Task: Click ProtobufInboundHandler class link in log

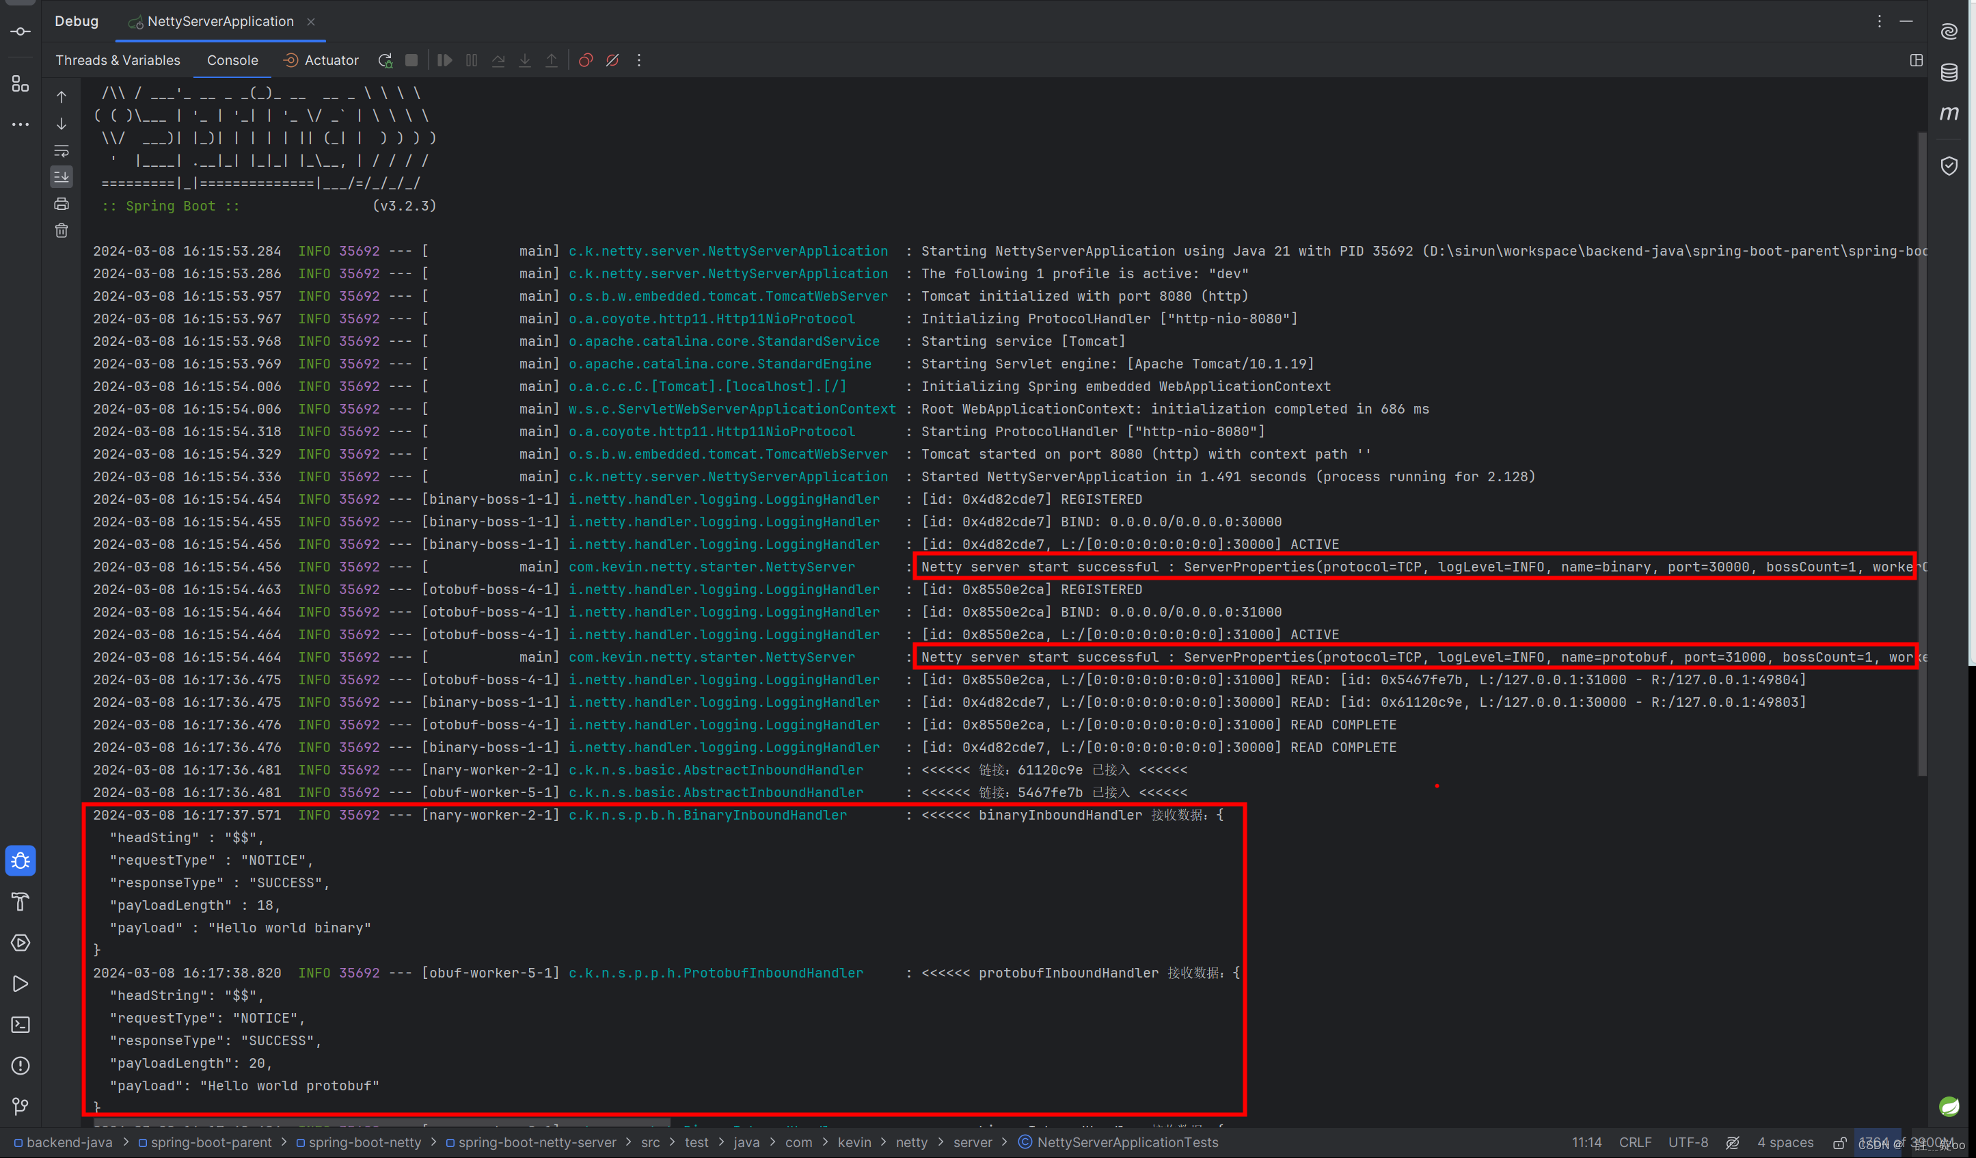Action: 716,973
